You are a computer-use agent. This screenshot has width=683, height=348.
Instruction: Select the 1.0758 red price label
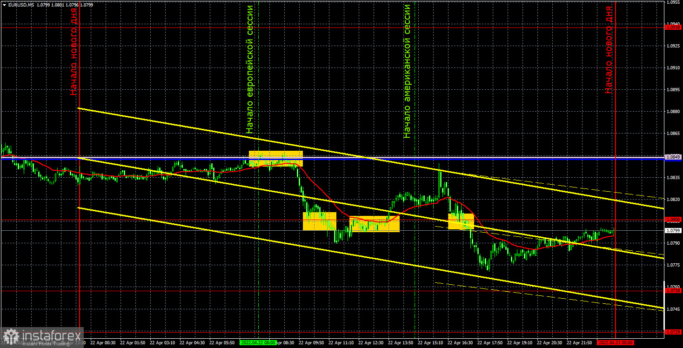[673, 290]
